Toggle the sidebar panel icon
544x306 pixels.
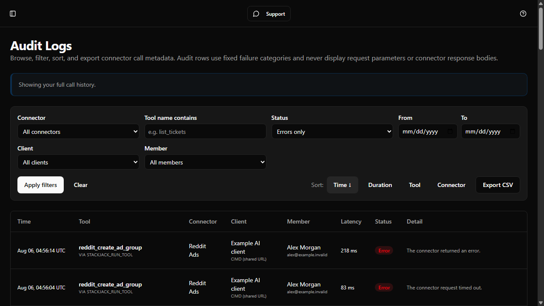pos(13,14)
